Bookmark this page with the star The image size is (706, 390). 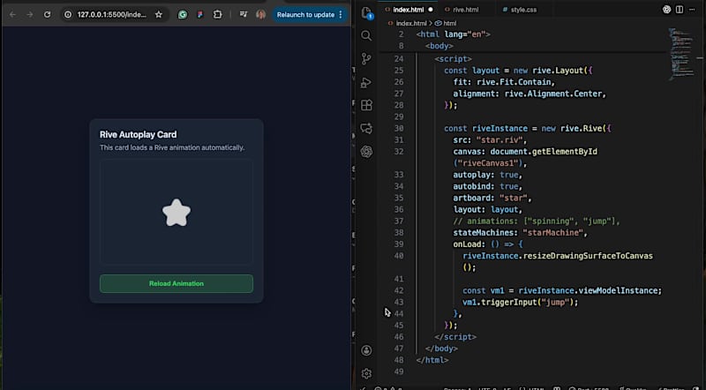[159, 15]
